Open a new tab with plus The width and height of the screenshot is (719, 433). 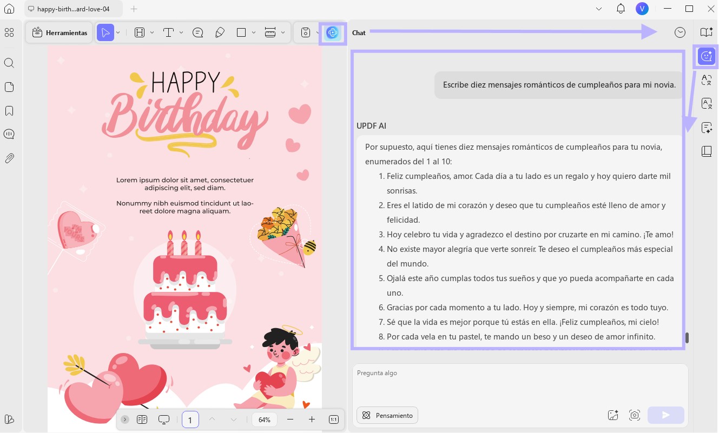coord(134,9)
